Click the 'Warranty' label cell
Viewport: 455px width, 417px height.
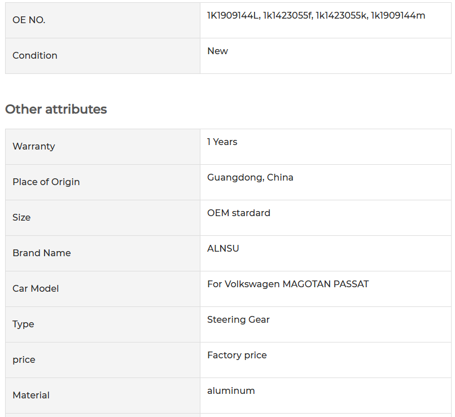pos(103,147)
